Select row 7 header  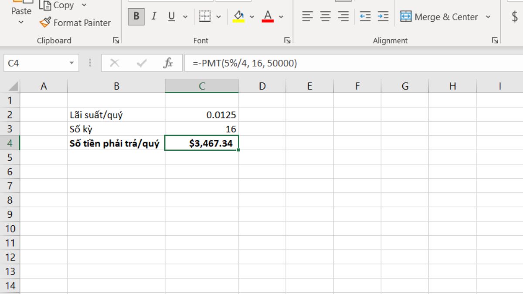[x=10, y=186]
